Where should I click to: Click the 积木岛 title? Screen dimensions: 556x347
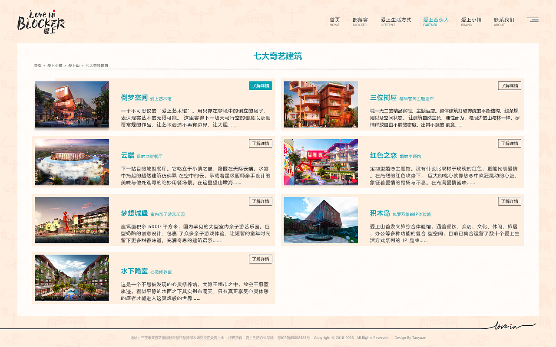pos(380,213)
